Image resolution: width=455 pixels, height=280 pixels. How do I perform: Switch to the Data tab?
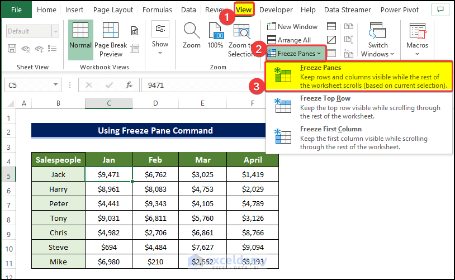click(x=188, y=10)
